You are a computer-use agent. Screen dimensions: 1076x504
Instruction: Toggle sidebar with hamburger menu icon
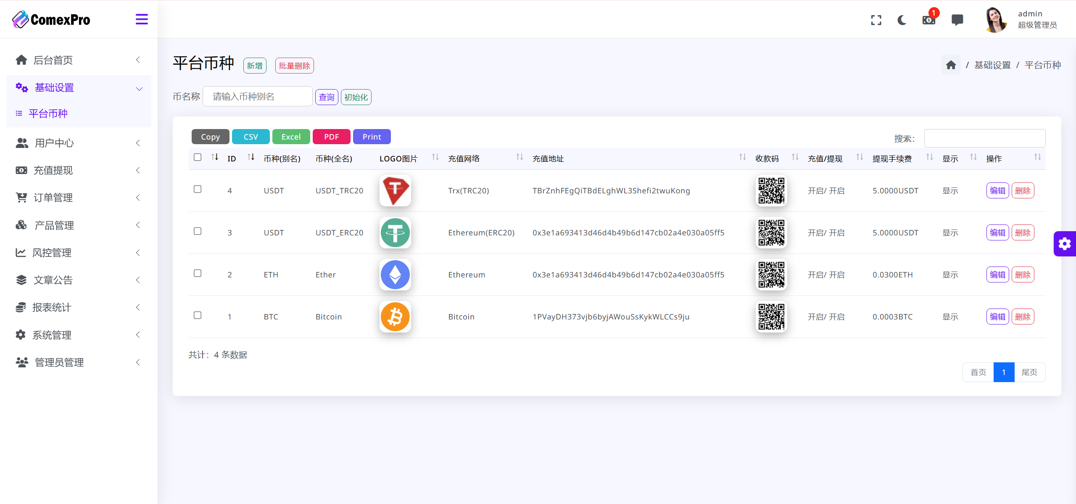[142, 19]
